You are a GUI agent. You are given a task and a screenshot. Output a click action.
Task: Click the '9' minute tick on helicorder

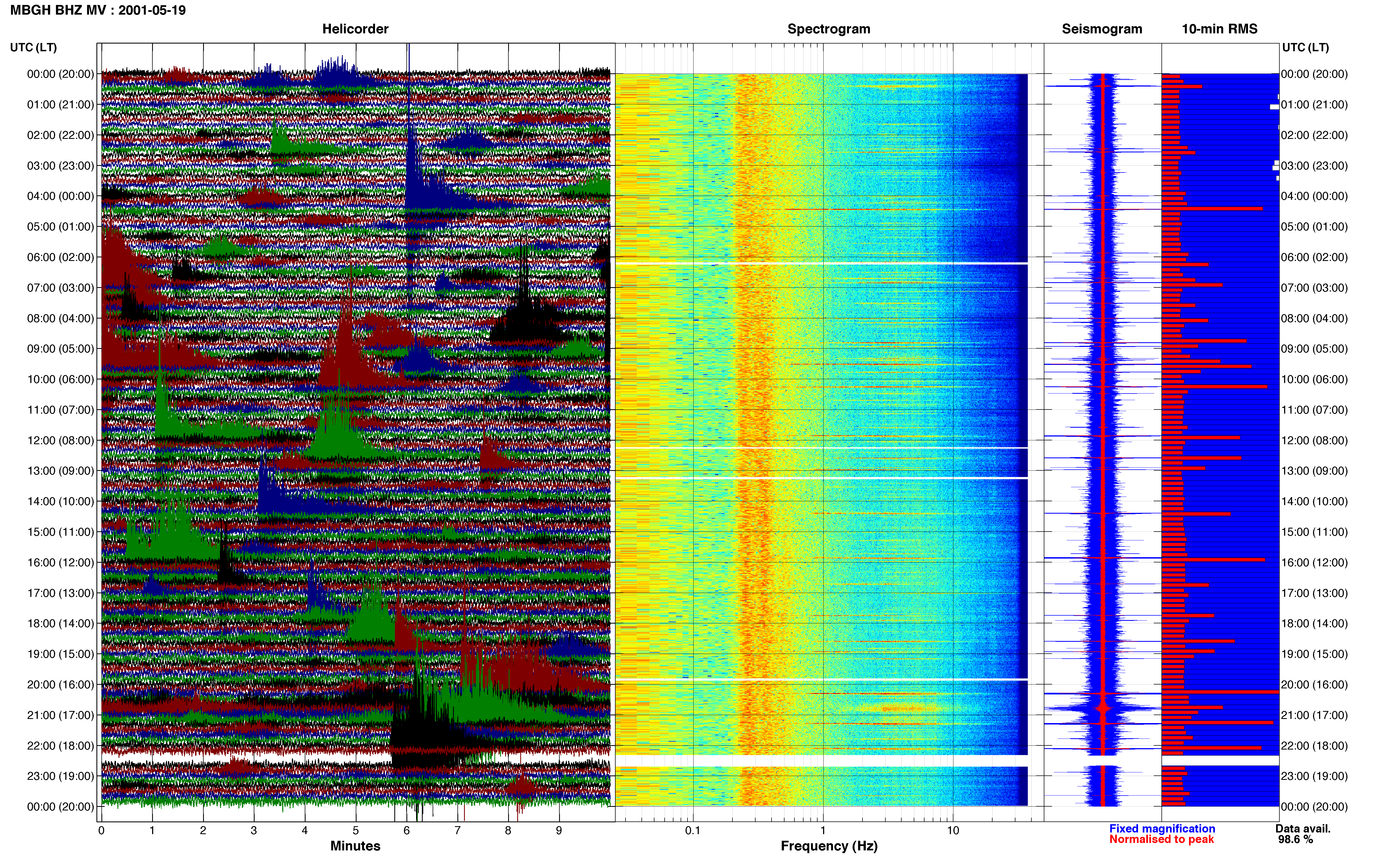click(559, 831)
